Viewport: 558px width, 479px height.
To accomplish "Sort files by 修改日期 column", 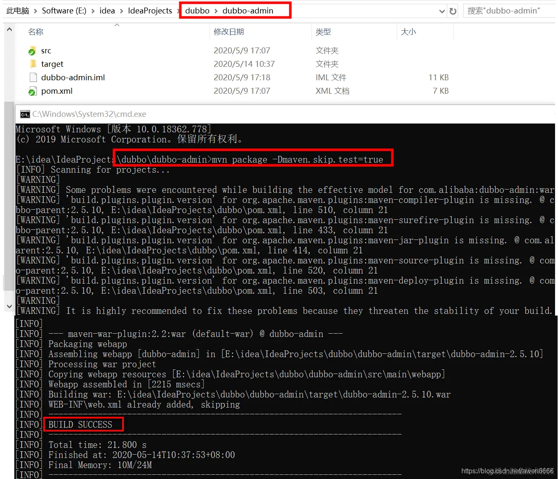I will coord(229,32).
